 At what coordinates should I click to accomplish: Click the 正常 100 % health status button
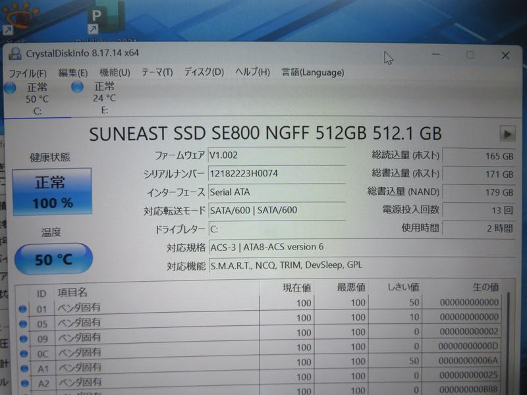click(52, 192)
